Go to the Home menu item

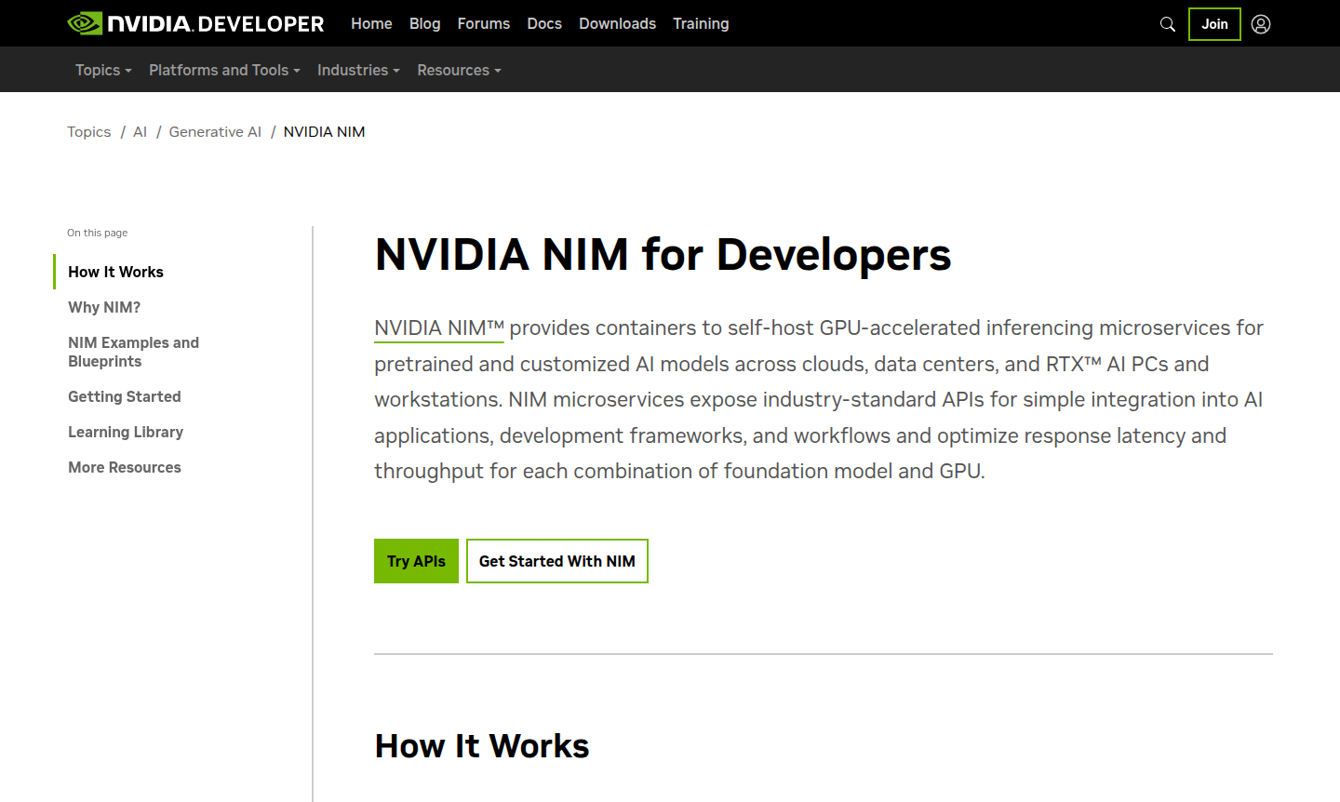click(371, 23)
